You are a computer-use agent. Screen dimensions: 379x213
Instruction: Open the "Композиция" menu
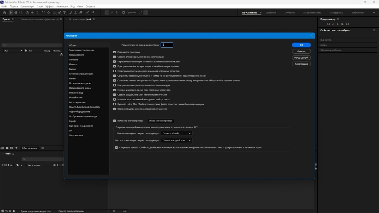(27, 6)
